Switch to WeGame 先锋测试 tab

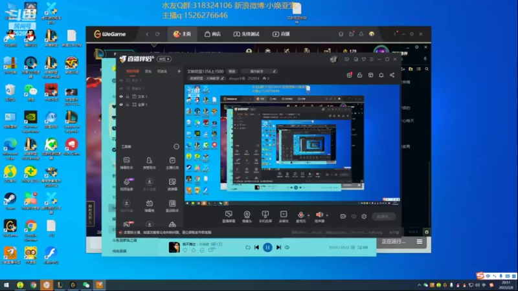tap(247, 34)
